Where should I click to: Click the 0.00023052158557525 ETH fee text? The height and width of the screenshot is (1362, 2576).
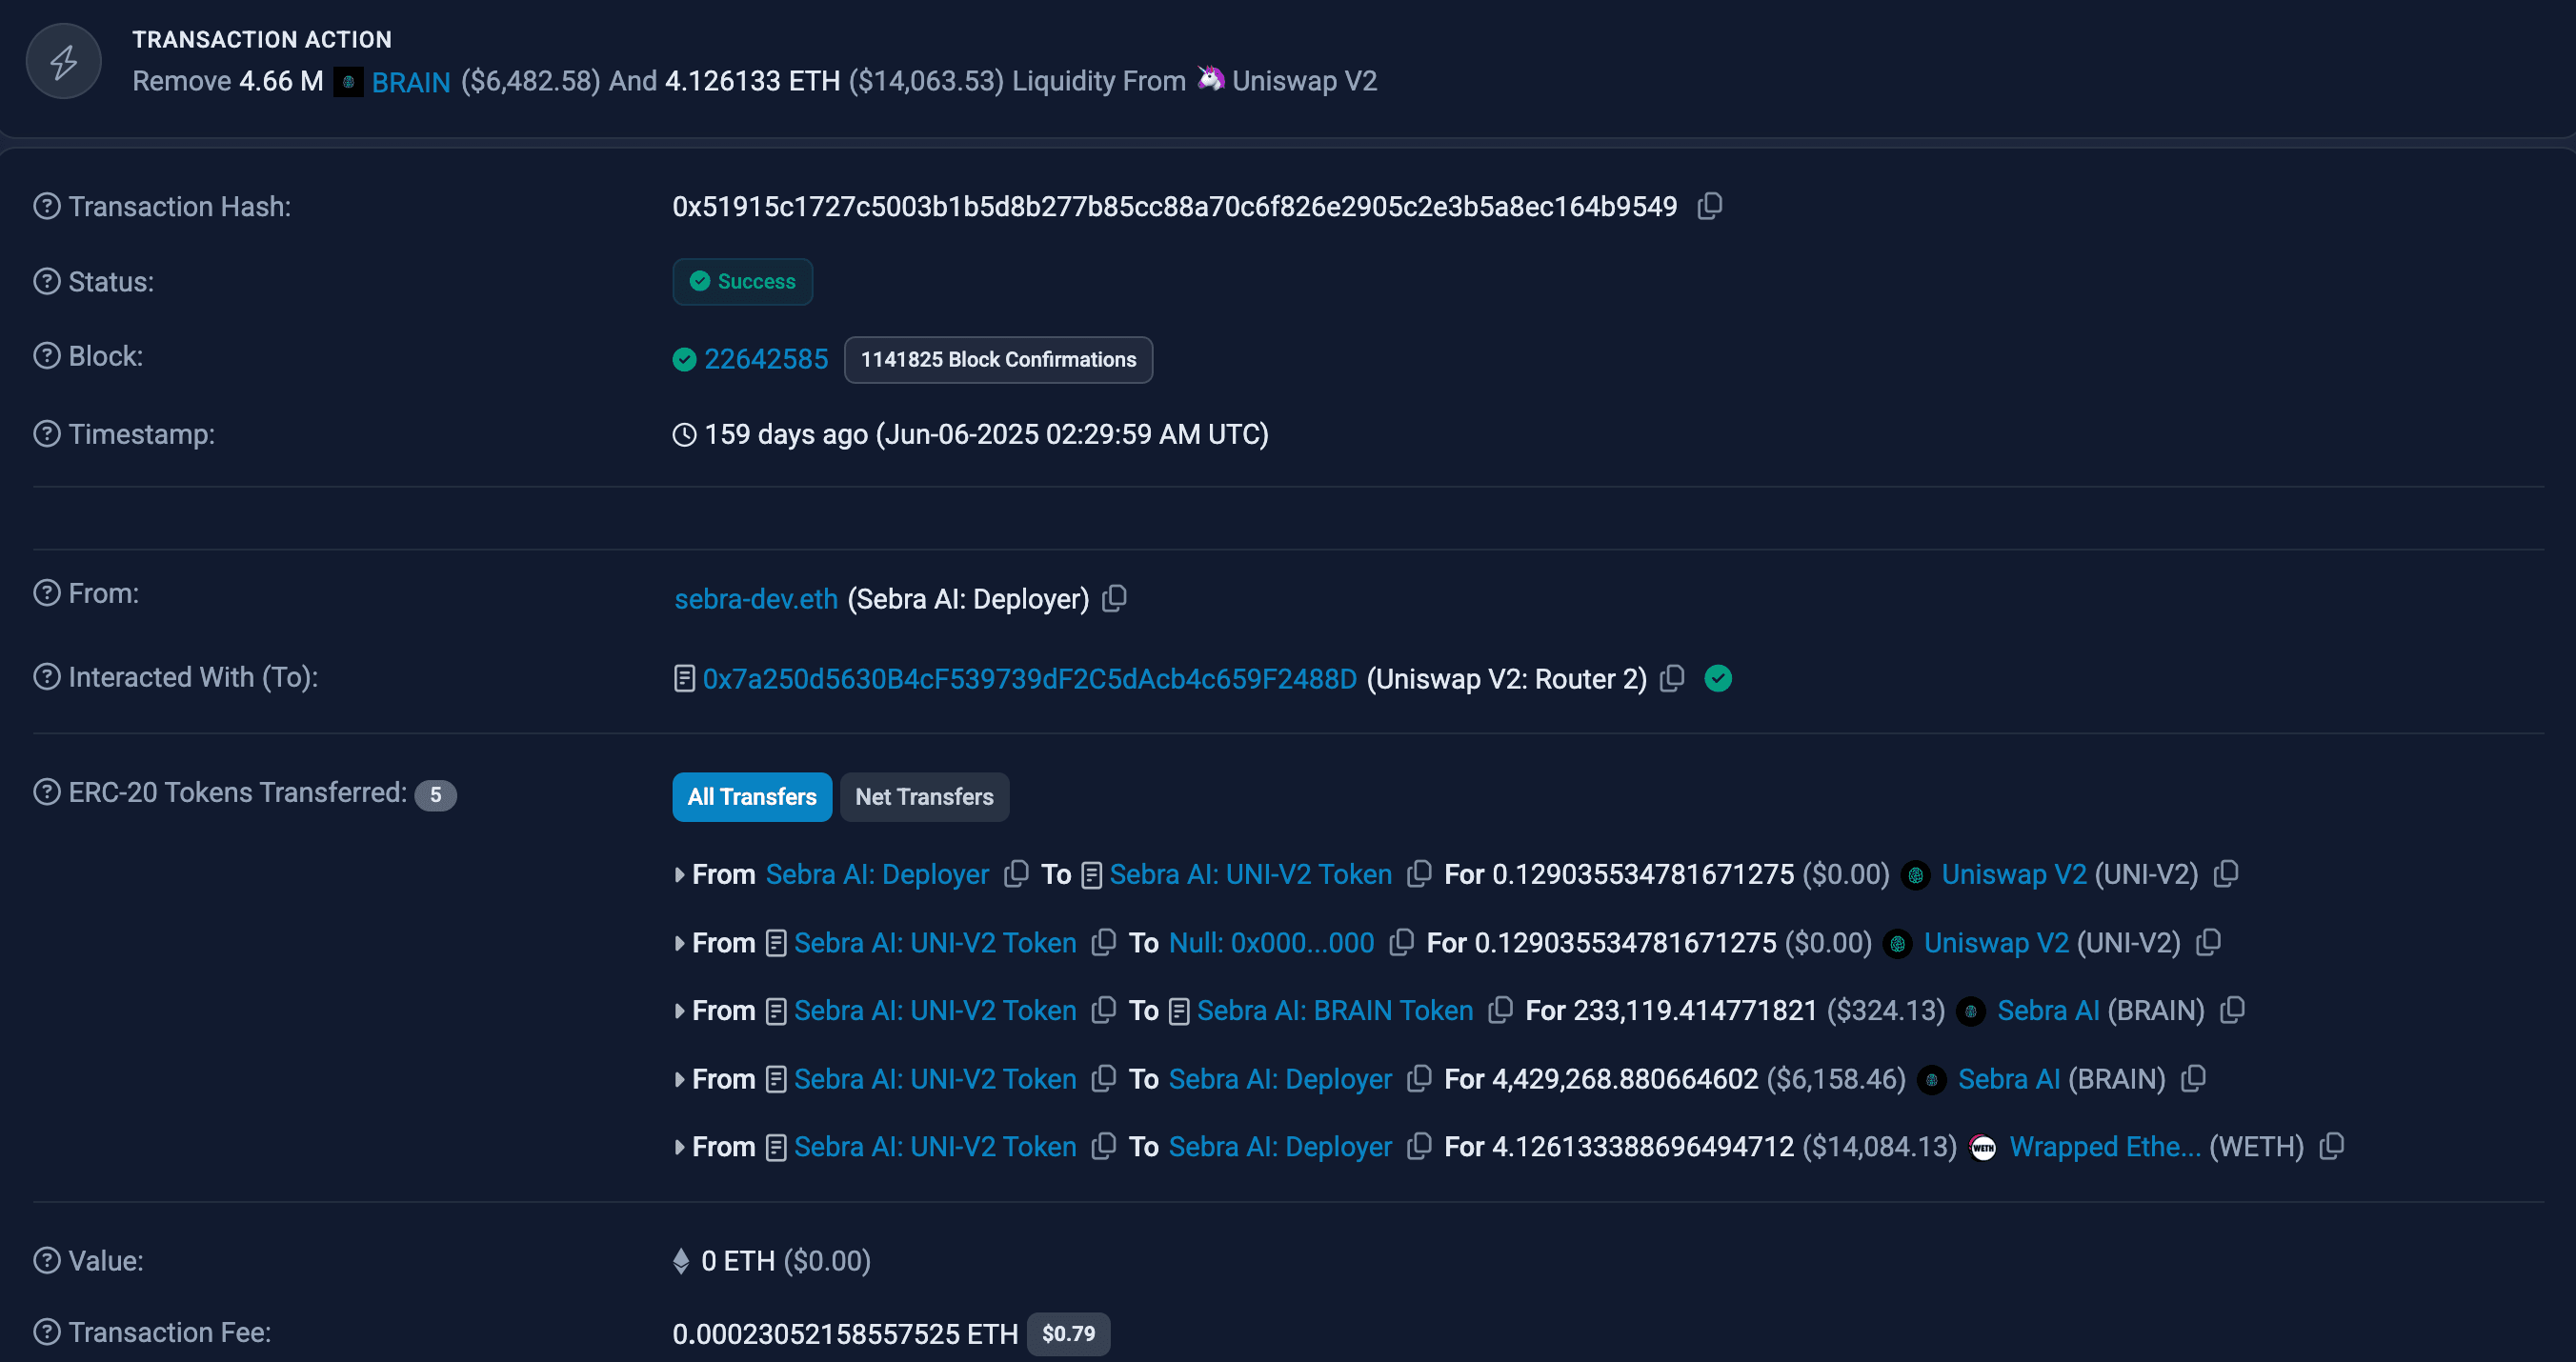pos(846,1334)
